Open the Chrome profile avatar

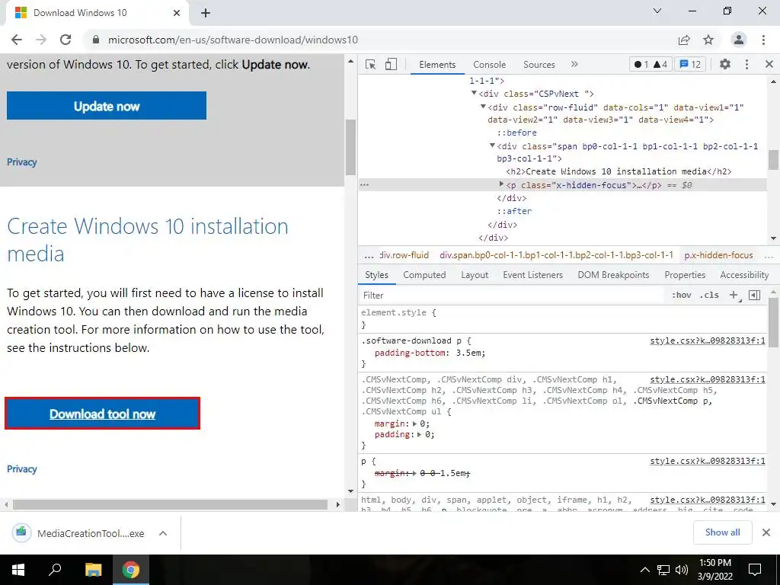pyautogui.click(x=739, y=40)
